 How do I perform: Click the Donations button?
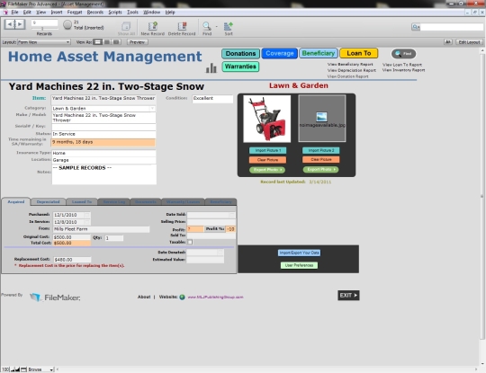240,54
